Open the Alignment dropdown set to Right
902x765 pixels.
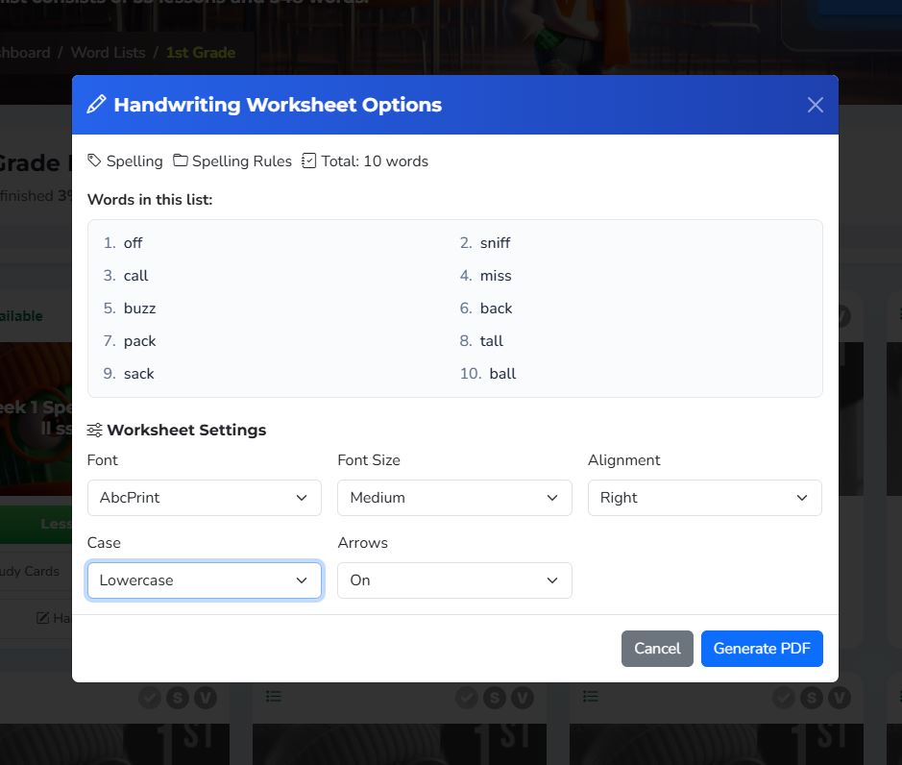(704, 498)
